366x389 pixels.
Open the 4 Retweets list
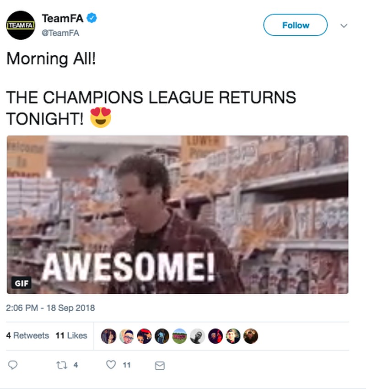coord(27,335)
